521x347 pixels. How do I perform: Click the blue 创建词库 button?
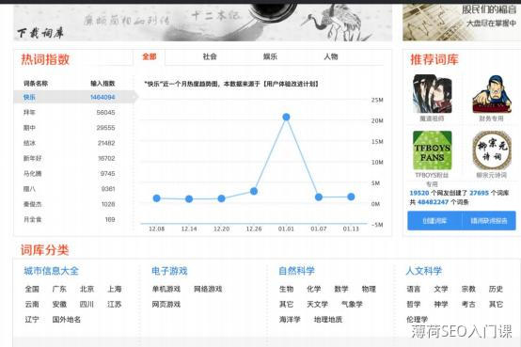(x=434, y=221)
